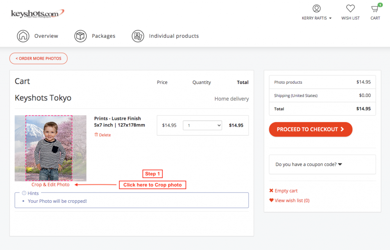Click the Individual products photo icon
The width and height of the screenshot is (390, 250).
coord(137,36)
